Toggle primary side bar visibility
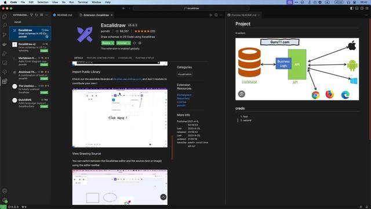The width and height of the screenshot is (371, 209). click(x=352, y=8)
